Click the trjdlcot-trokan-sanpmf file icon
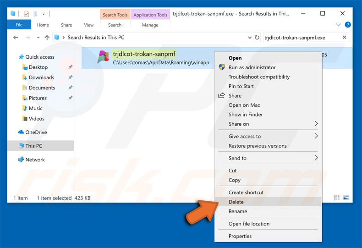The height and width of the screenshot is (248, 362). pyautogui.click(x=103, y=57)
